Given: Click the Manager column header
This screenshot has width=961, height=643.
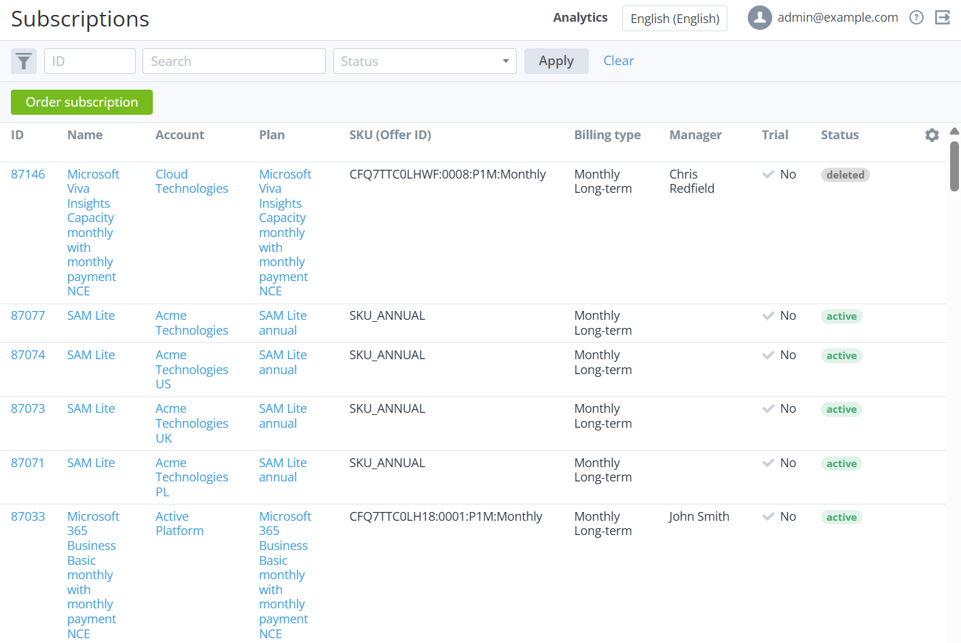Looking at the screenshot, I should coord(695,135).
